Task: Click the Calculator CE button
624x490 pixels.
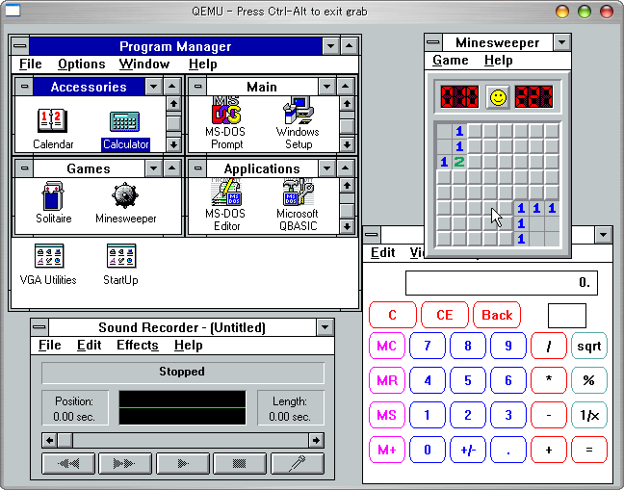Action: coord(445,315)
